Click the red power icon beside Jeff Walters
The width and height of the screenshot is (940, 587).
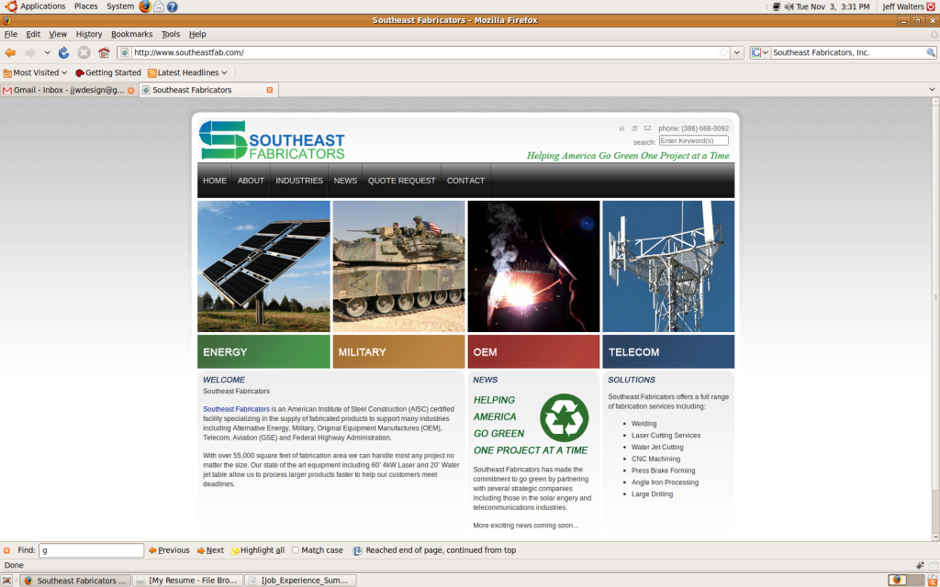[931, 6]
